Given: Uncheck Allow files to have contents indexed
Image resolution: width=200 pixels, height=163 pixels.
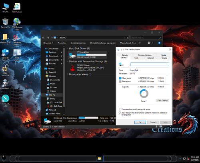Looking at the screenshot, I should pos(120,113).
